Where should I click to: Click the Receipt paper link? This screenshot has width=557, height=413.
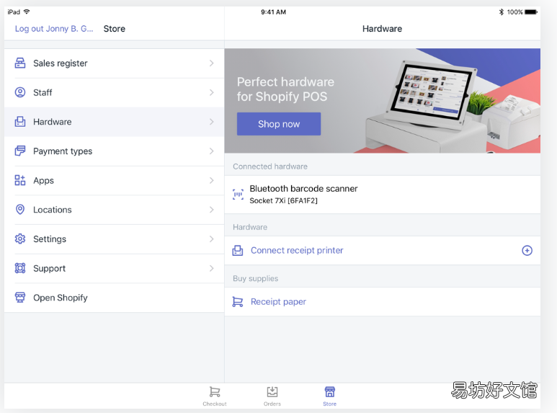278,302
